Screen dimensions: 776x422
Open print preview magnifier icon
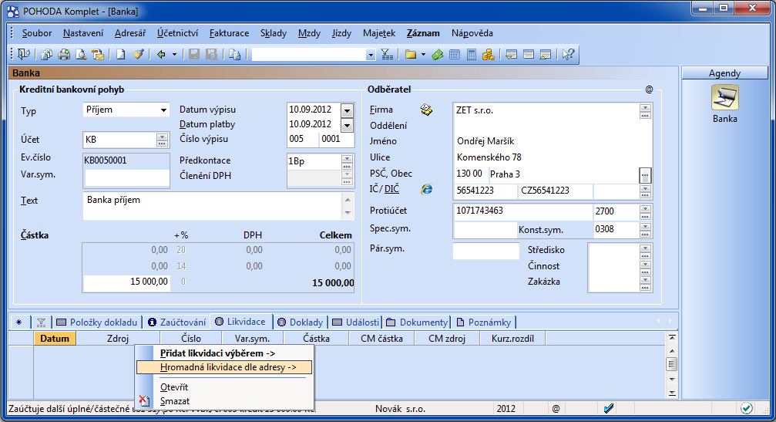click(81, 55)
